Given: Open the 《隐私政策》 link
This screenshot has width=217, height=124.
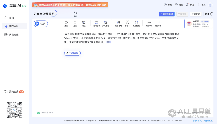Looking at the screenshot, I should coord(209,120).
